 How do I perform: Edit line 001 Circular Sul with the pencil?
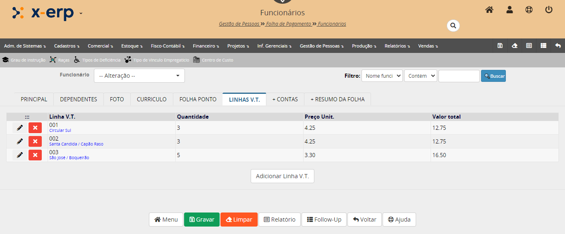point(19,128)
